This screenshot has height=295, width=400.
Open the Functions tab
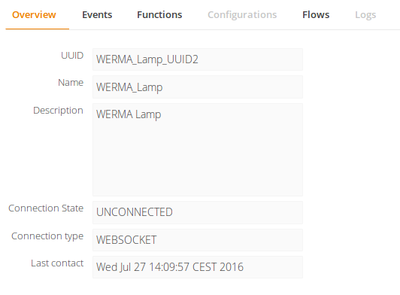click(x=159, y=15)
